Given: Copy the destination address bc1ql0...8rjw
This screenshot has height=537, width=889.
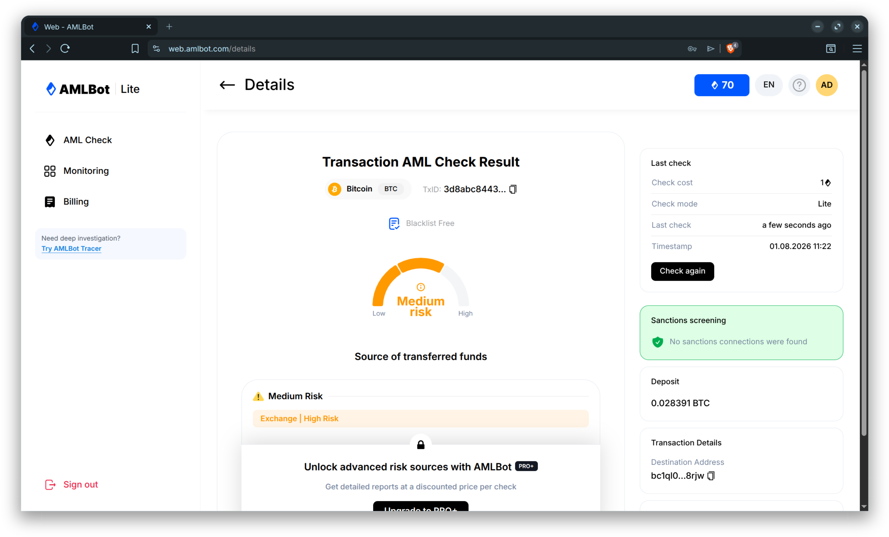Looking at the screenshot, I should coord(711,476).
